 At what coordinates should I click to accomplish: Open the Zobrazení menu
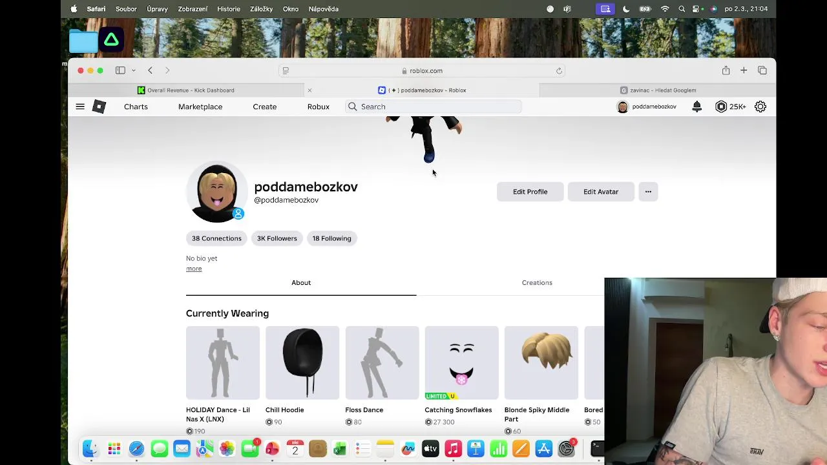(193, 9)
